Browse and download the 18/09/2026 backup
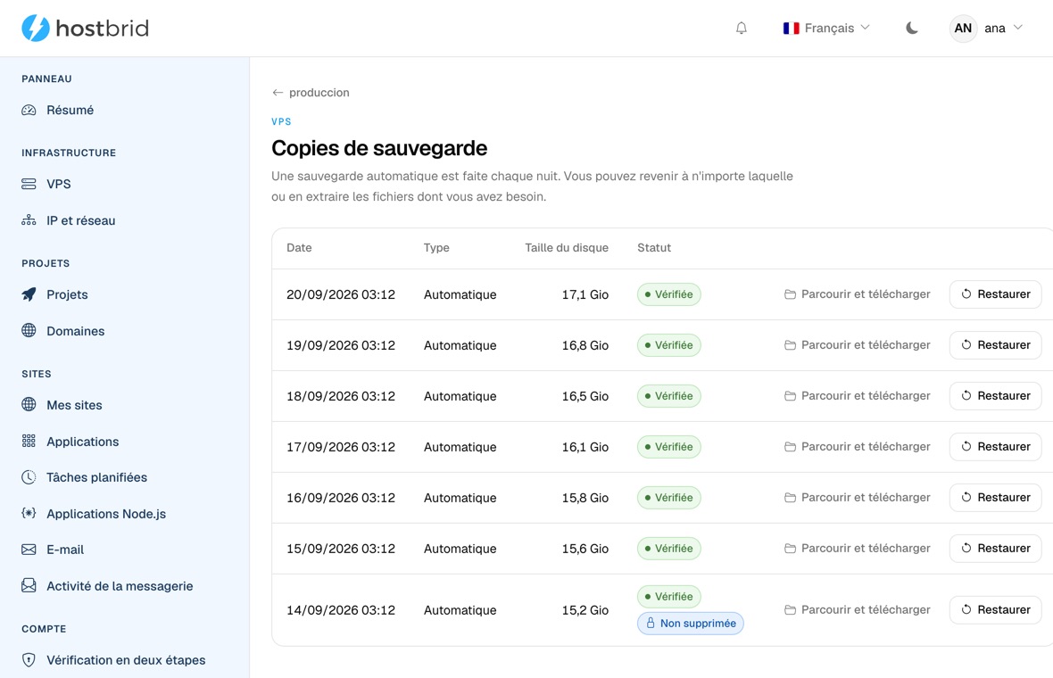 (858, 396)
